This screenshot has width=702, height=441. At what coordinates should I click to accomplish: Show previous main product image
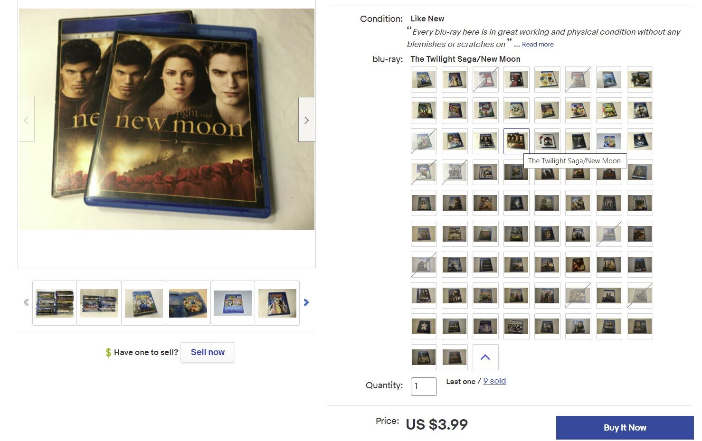tap(26, 120)
